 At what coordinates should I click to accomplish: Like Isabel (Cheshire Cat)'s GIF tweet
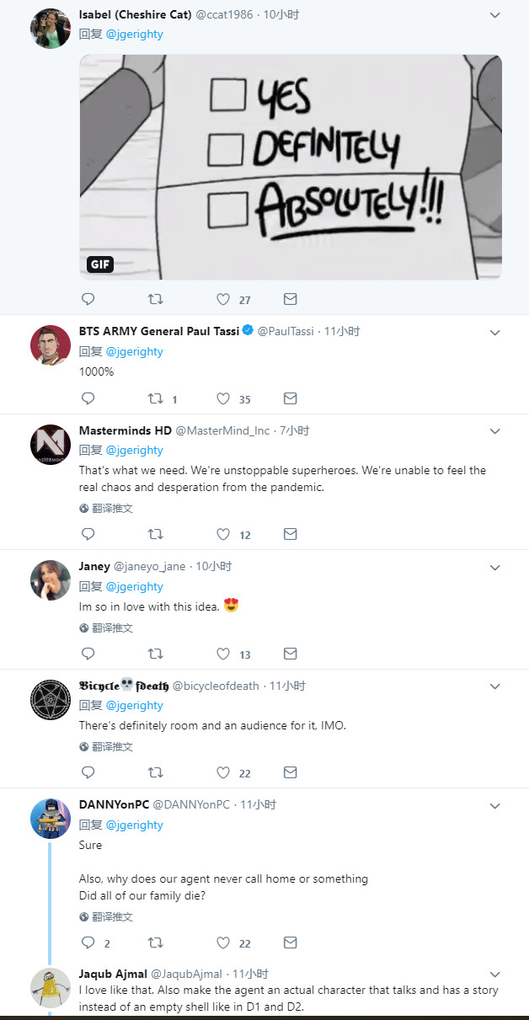(x=223, y=299)
